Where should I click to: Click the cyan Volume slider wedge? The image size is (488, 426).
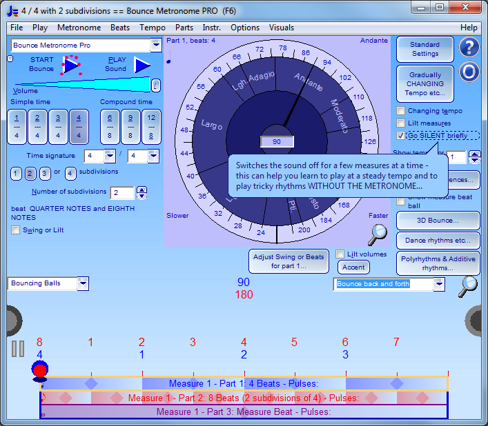(x=82, y=85)
